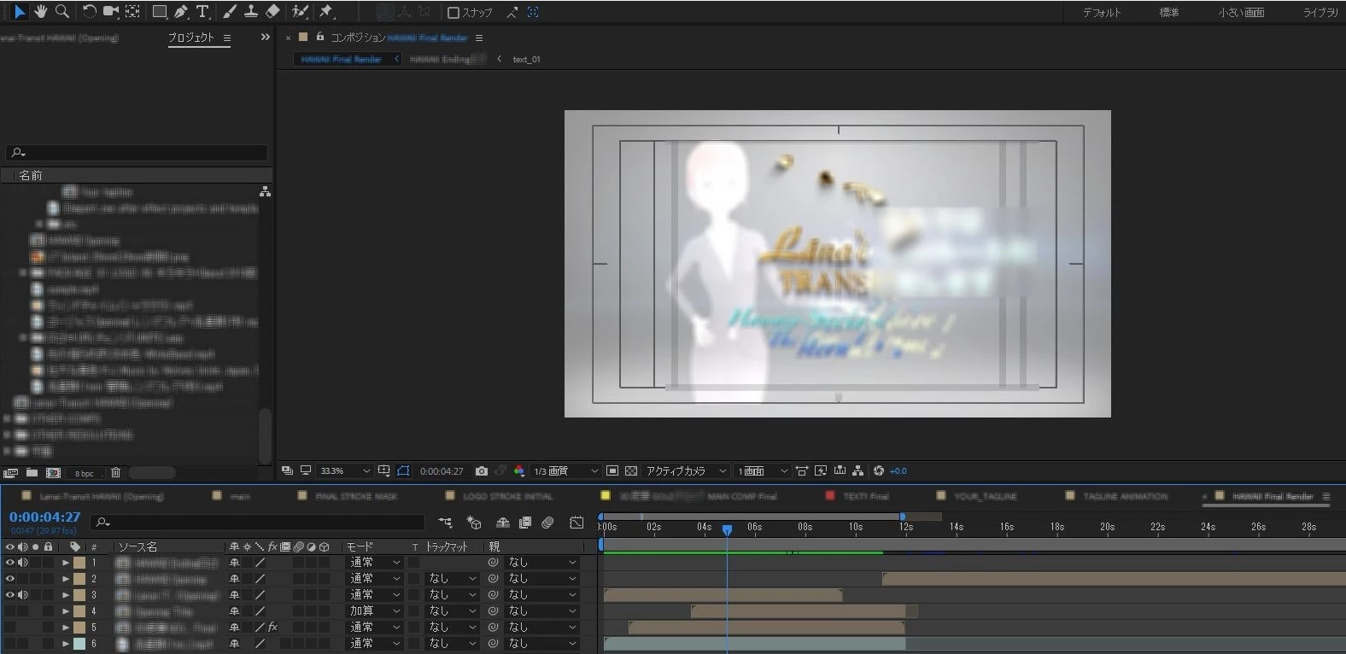The width and height of the screenshot is (1346, 654).
Task: Open the show channel color icon
Action: tap(519, 470)
